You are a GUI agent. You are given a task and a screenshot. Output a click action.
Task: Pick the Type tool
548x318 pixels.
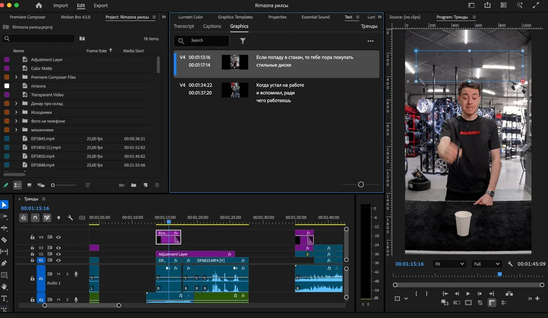tap(4, 298)
